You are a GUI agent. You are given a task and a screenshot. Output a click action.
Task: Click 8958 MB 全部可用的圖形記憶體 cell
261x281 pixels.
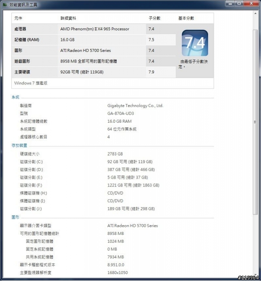coord(88,61)
